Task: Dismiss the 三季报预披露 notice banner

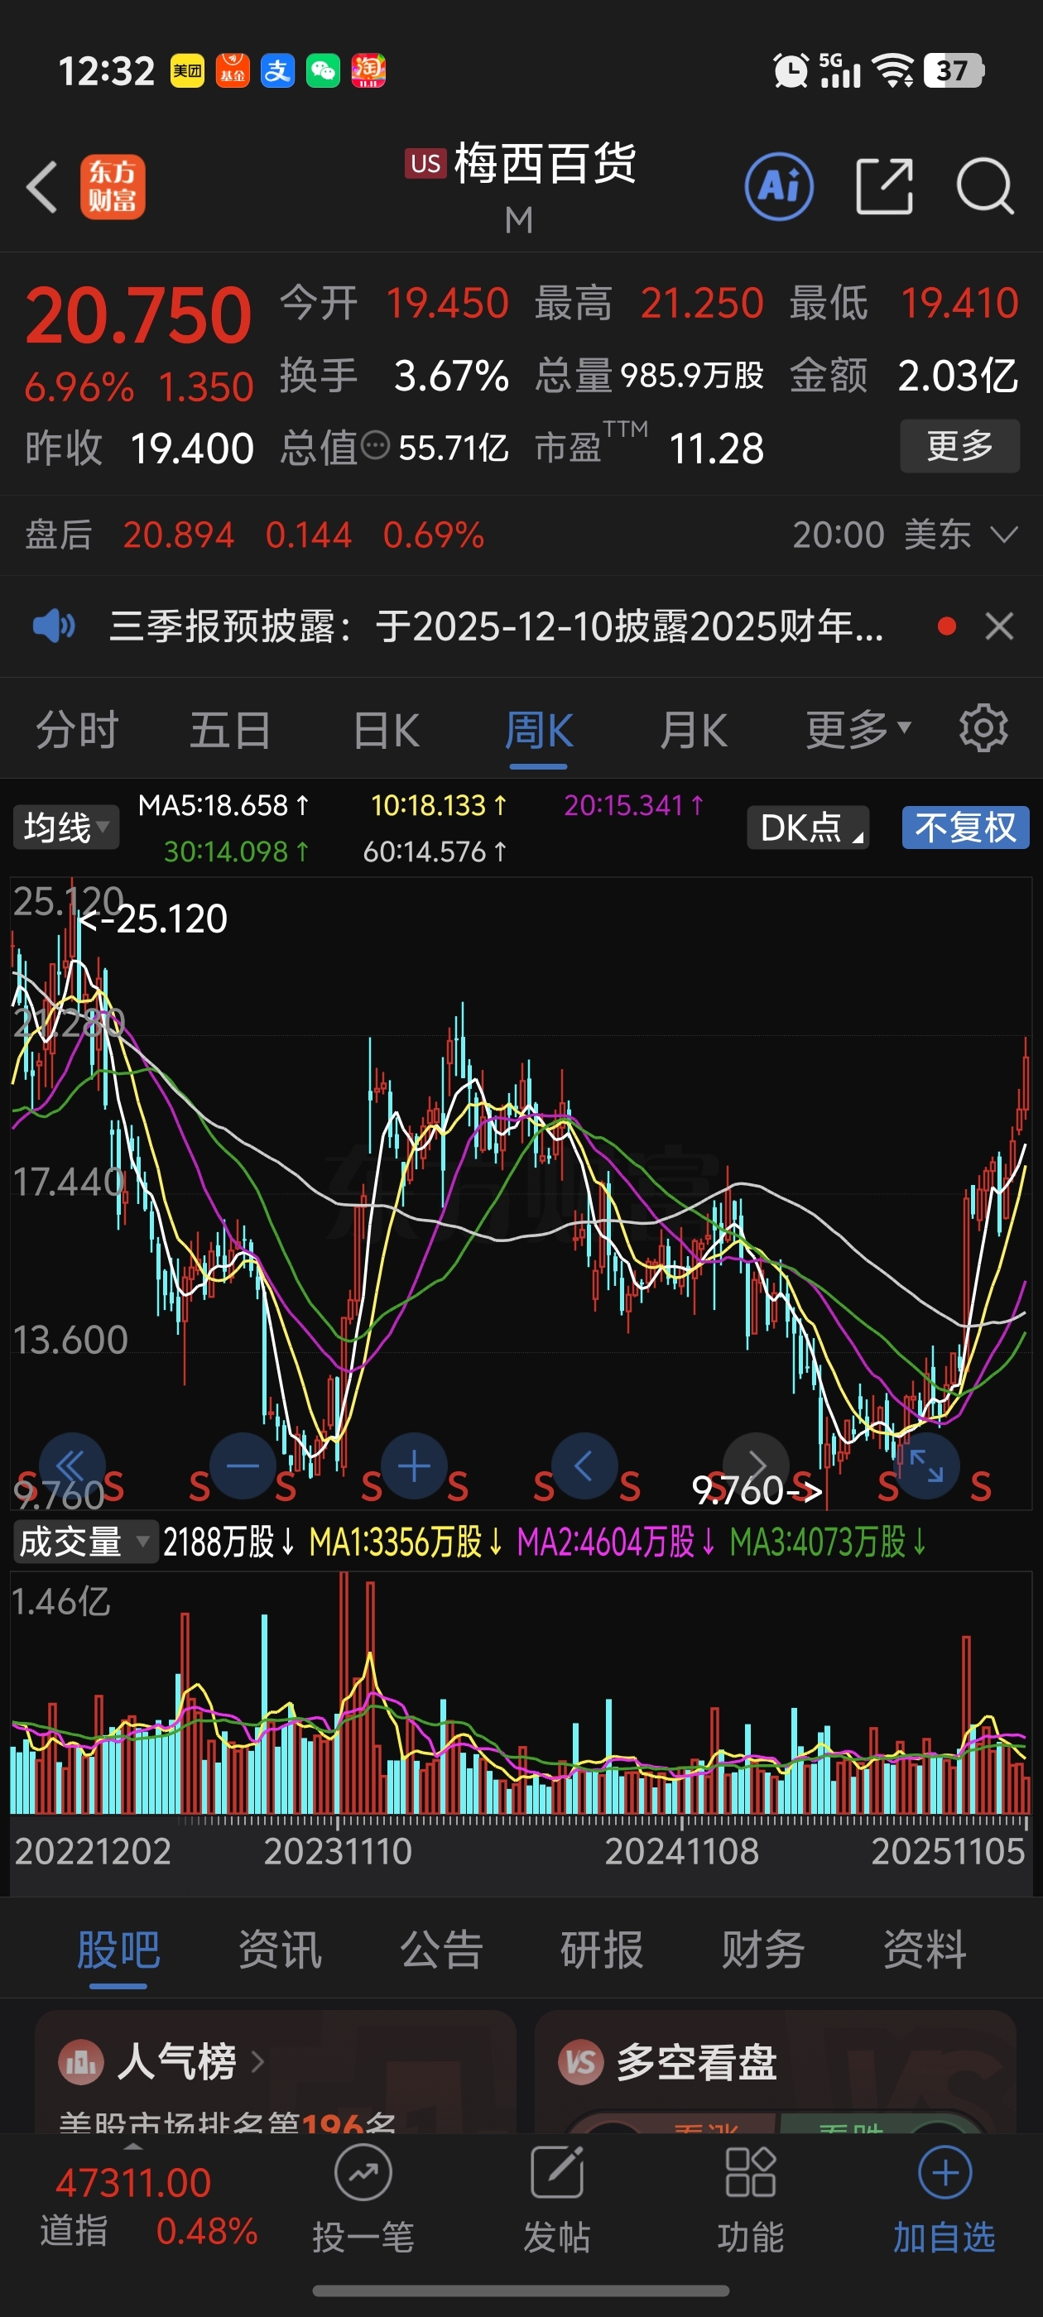Action: (999, 626)
